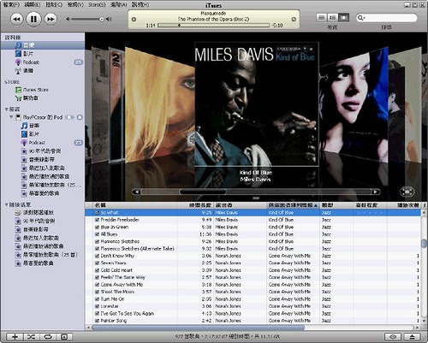
Task: Click the Cover Flow album scrollbar thumb
Action: pos(203,192)
